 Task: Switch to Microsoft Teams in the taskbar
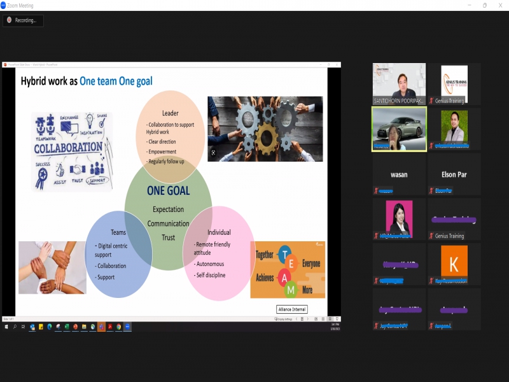pyautogui.click(x=101, y=327)
